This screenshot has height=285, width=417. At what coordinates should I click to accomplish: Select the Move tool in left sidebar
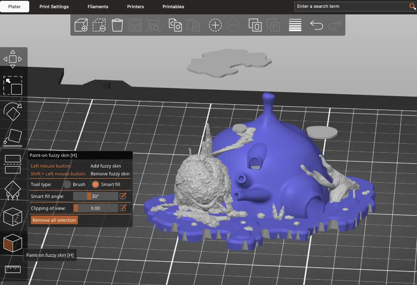coord(13,59)
